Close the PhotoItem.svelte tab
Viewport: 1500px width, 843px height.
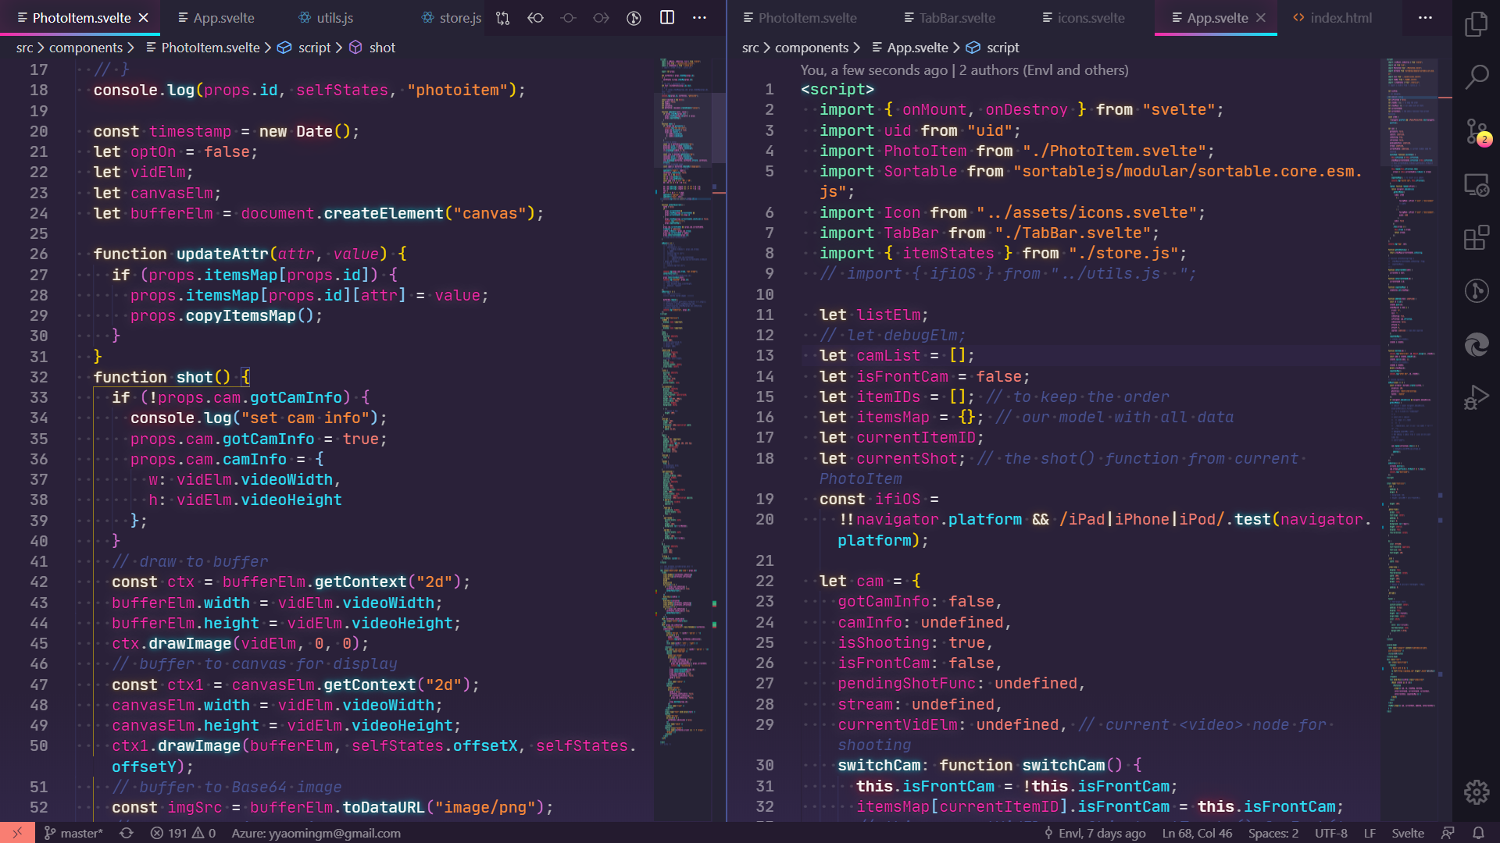144,17
